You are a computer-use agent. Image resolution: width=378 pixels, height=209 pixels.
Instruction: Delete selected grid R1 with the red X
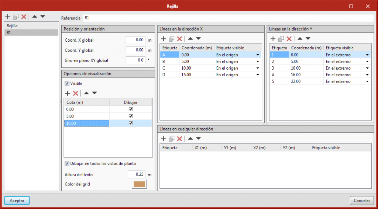tap(24, 17)
